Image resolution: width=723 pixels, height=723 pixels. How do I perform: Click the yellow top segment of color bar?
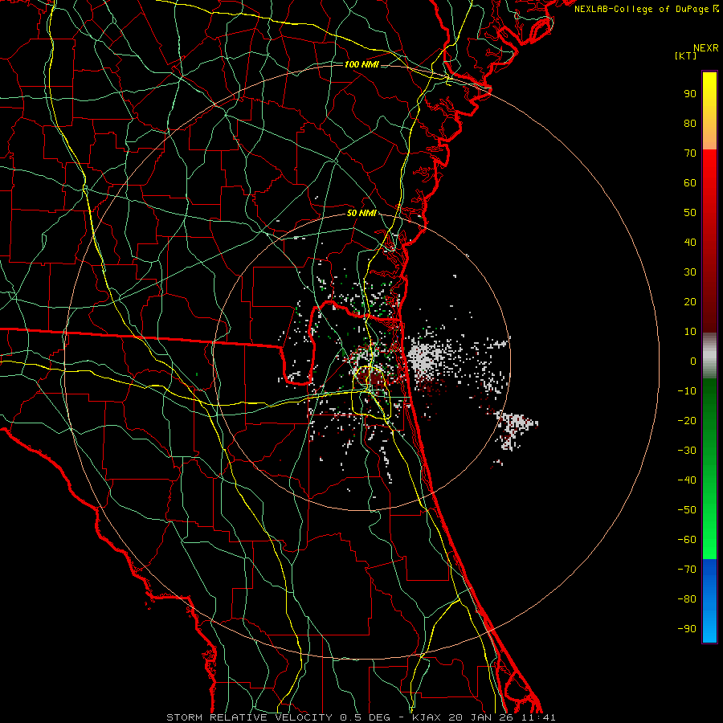point(709,111)
